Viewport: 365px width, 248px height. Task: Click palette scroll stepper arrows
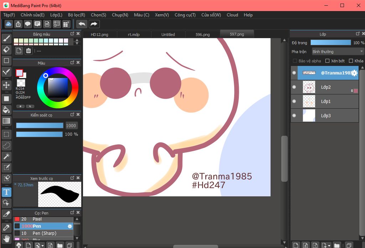coord(77,42)
